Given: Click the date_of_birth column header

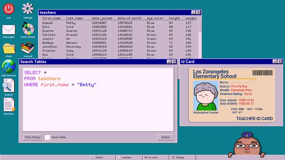Looking at the screenshot, I should coord(130,18).
